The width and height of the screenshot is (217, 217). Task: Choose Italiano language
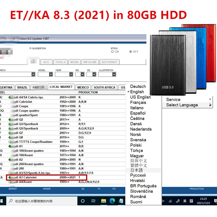pos(137,108)
